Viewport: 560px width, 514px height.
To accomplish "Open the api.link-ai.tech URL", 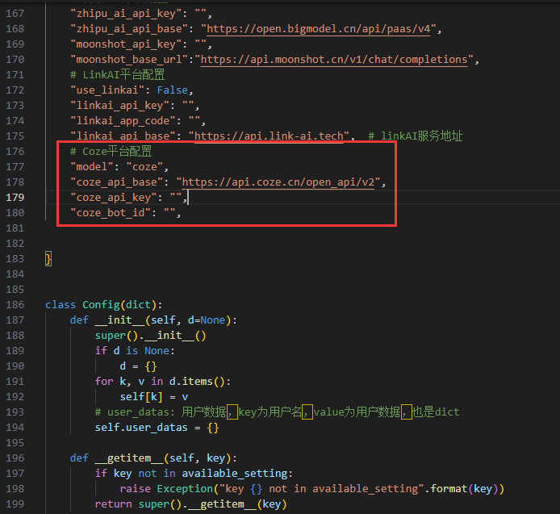I will pyautogui.click(x=269, y=136).
